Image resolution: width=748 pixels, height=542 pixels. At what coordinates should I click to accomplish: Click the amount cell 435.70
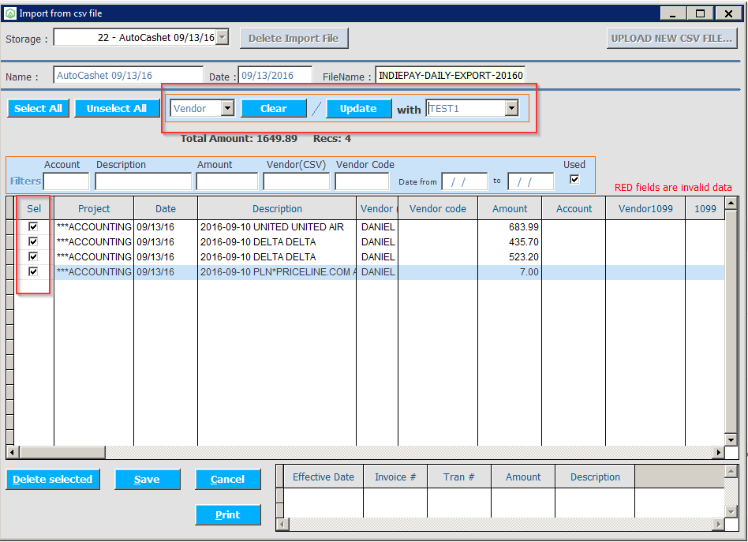click(x=510, y=242)
